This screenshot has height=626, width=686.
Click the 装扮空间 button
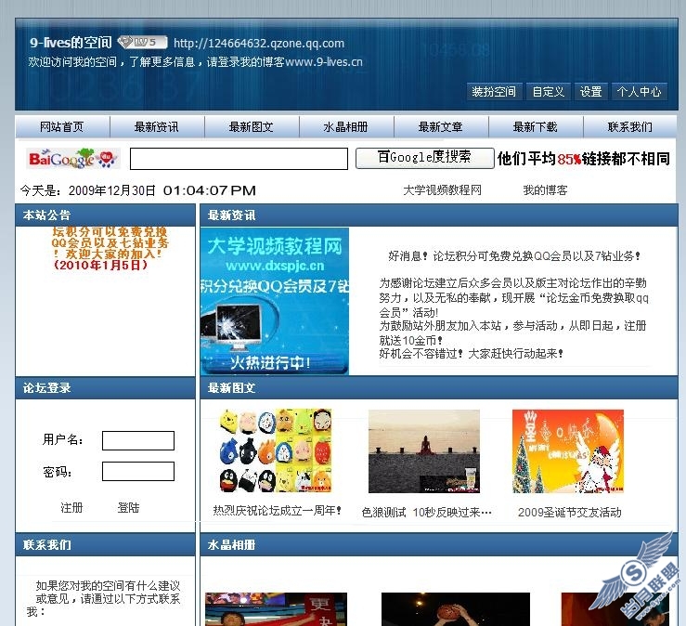tap(494, 92)
